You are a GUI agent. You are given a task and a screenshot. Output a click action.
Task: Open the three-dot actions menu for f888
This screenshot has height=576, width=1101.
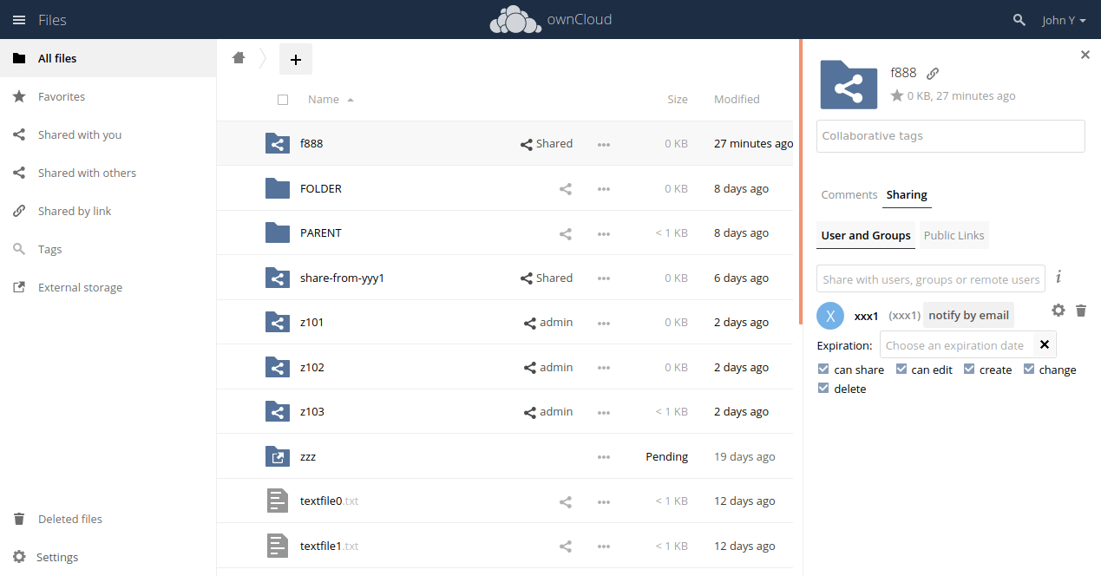(x=603, y=144)
